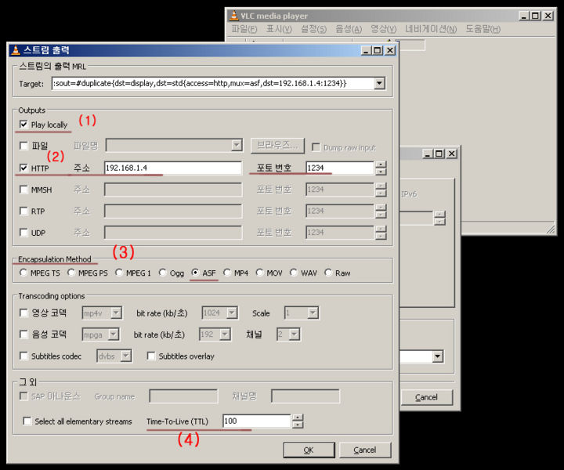Image resolution: width=564 pixels, height=470 pixels.
Task: Open the dropdown in the background dialog
Action: [437, 356]
